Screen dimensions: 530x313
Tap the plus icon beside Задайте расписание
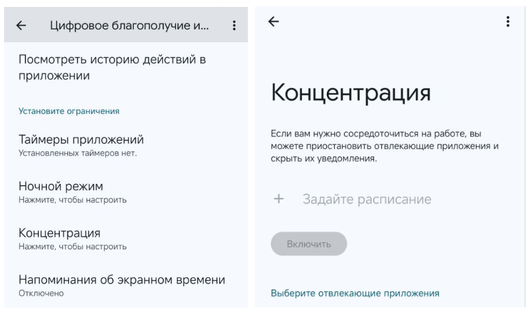279,199
